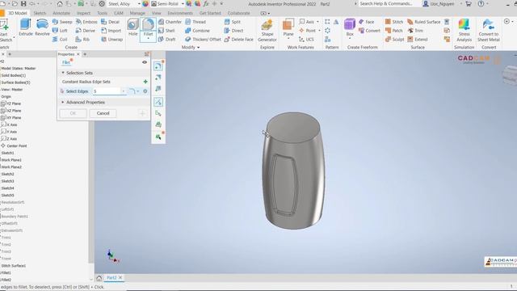Click the fillet radius input field
This screenshot has width=517, height=291.
tap(107, 91)
